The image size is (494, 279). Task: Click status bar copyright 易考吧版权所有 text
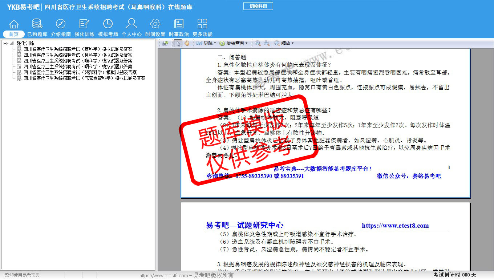point(214,275)
